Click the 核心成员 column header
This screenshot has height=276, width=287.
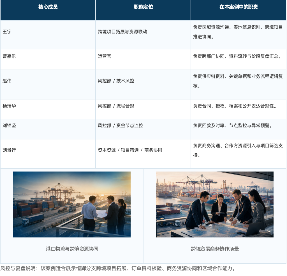click(48, 10)
